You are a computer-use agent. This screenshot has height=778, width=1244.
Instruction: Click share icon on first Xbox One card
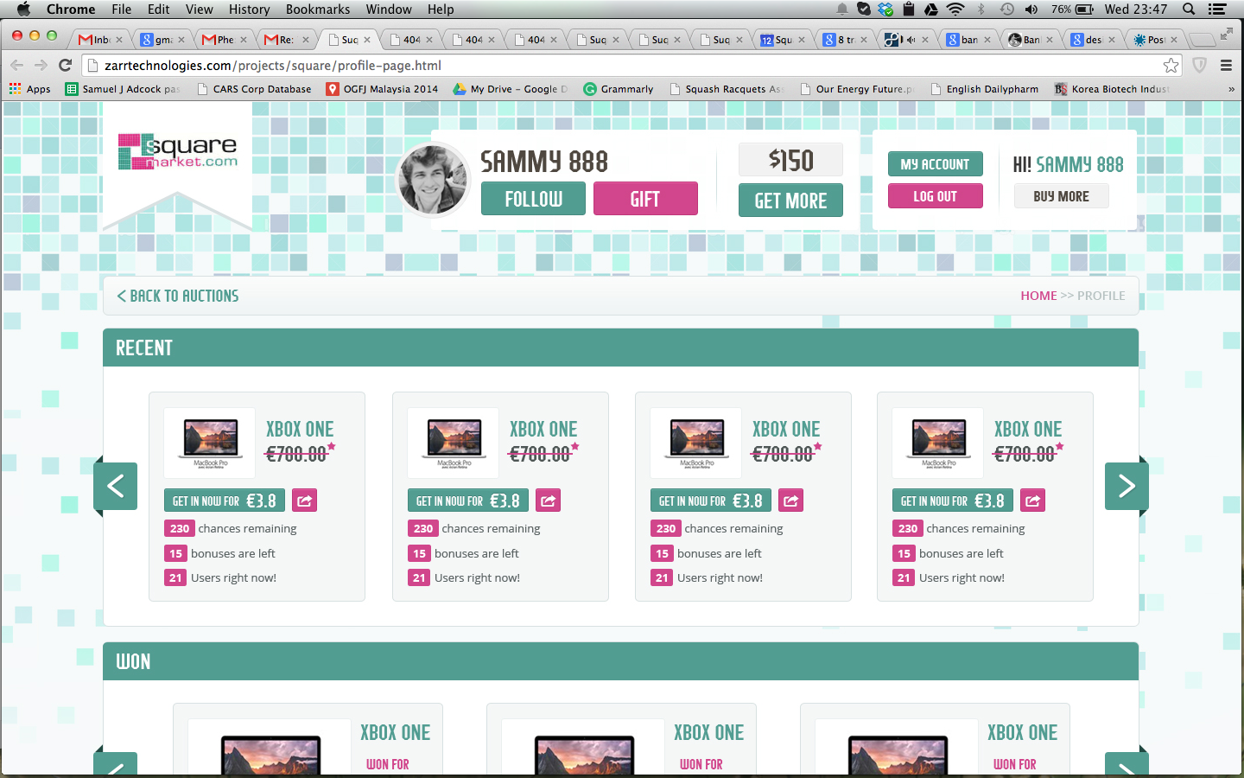tap(304, 501)
